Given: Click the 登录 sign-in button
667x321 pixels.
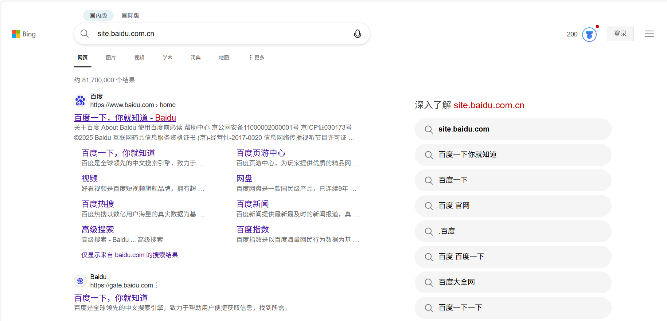Looking at the screenshot, I should 620,34.
